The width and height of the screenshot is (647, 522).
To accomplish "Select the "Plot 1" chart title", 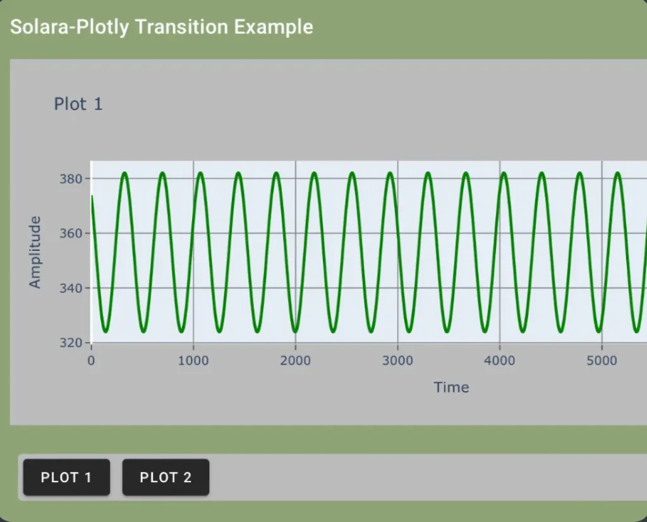I will [x=78, y=104].
